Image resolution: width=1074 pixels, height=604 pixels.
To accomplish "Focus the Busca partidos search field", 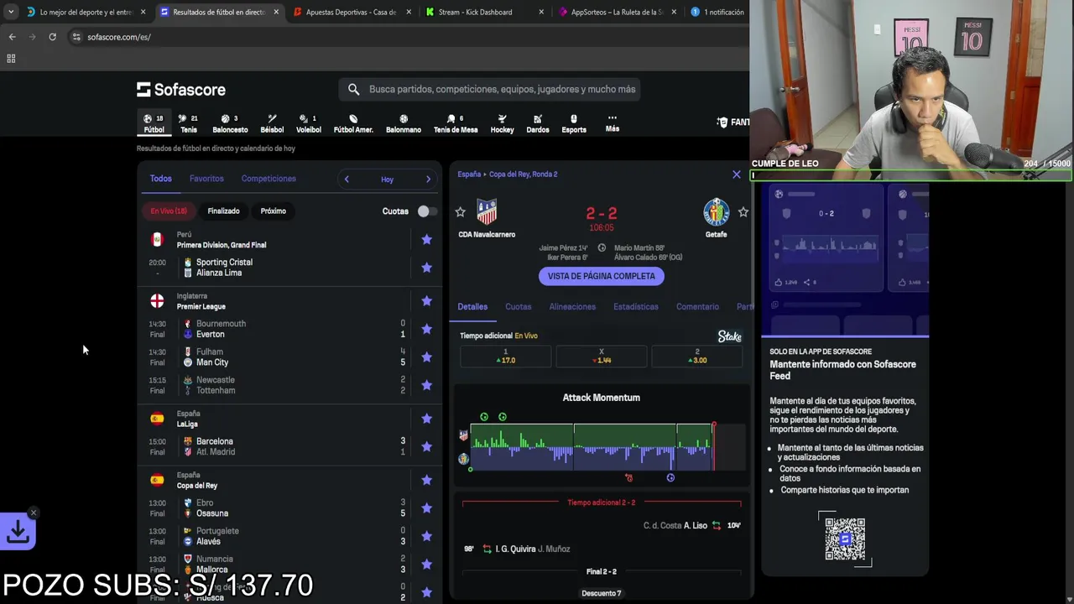I will click(489, 89).
